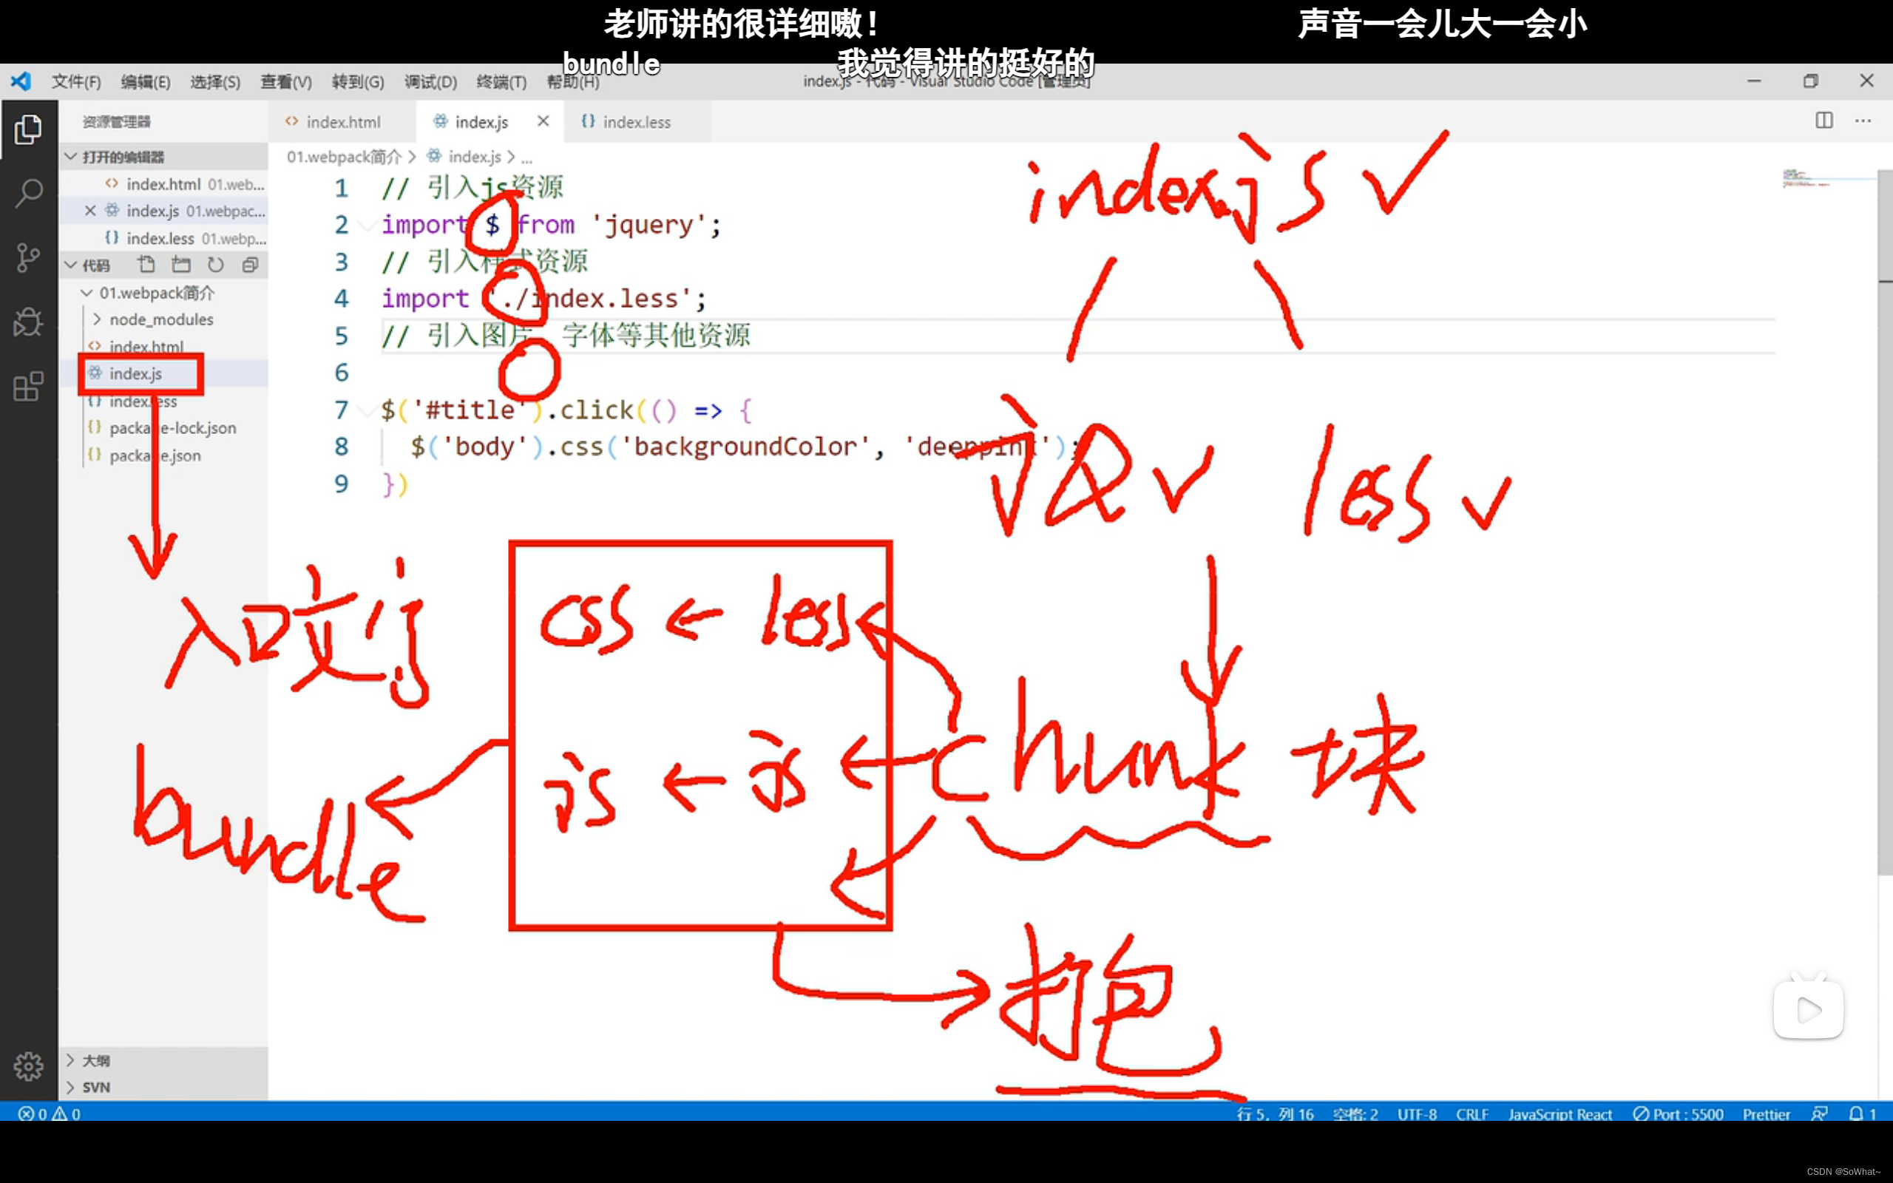Refresh the explorer with the reload icon
The height and width of the screenshot is (1183, 1893).
click(216, 265)
